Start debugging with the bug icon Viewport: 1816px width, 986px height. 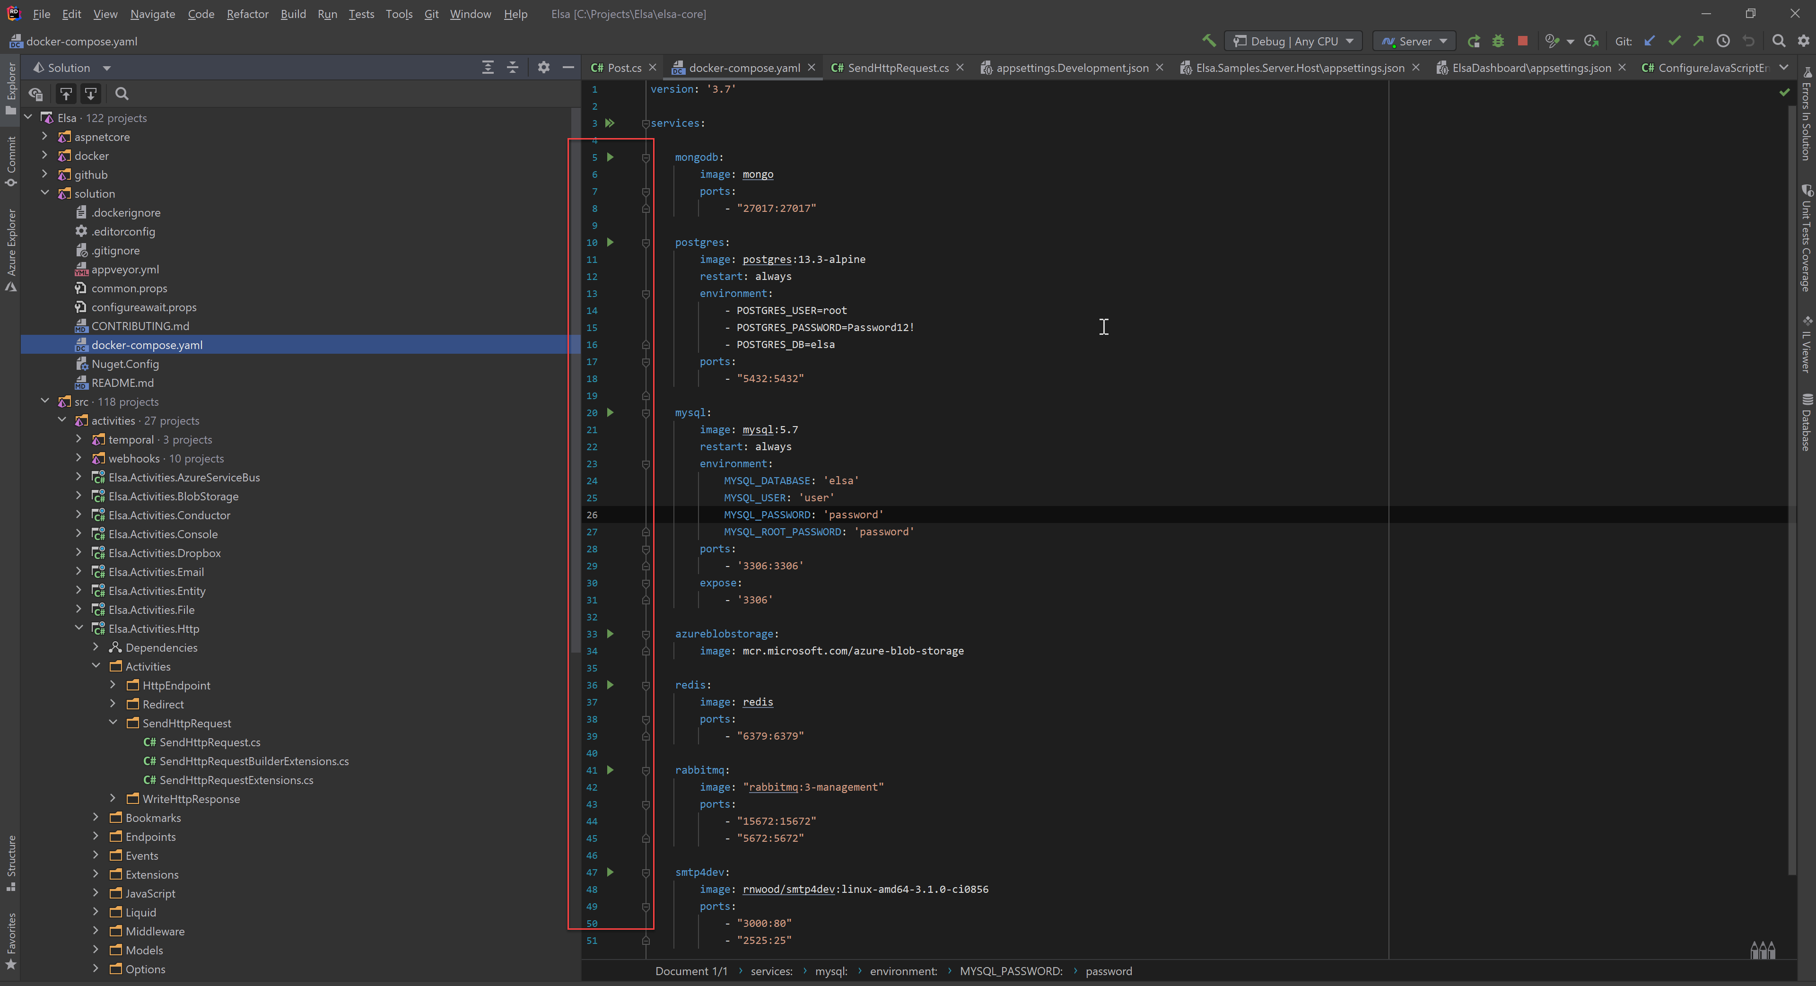pos(1498,41)
